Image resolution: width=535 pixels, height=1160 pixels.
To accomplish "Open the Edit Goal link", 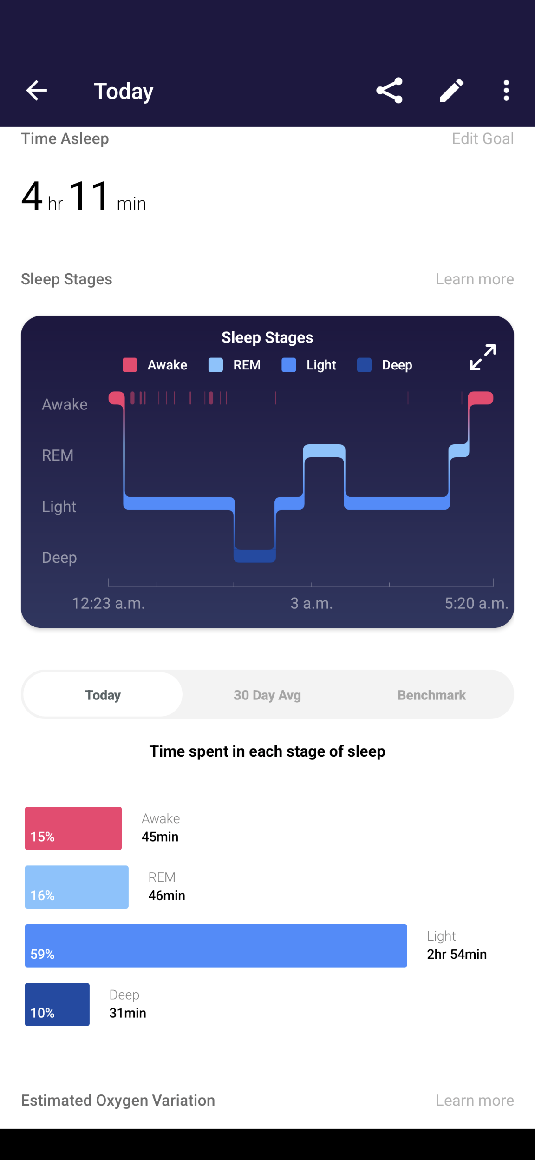I will 483,138.
